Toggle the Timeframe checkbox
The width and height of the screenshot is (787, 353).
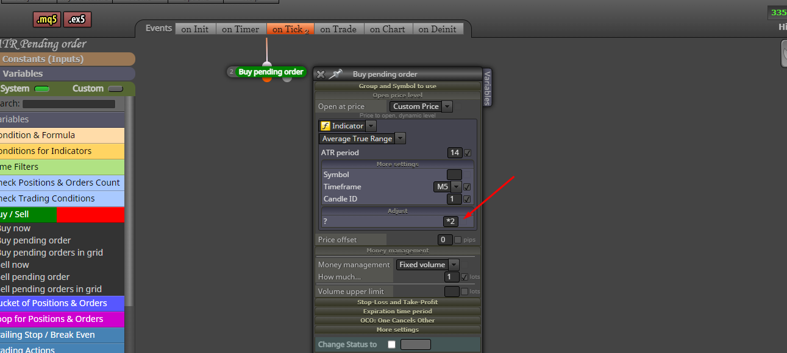(467, 187)
